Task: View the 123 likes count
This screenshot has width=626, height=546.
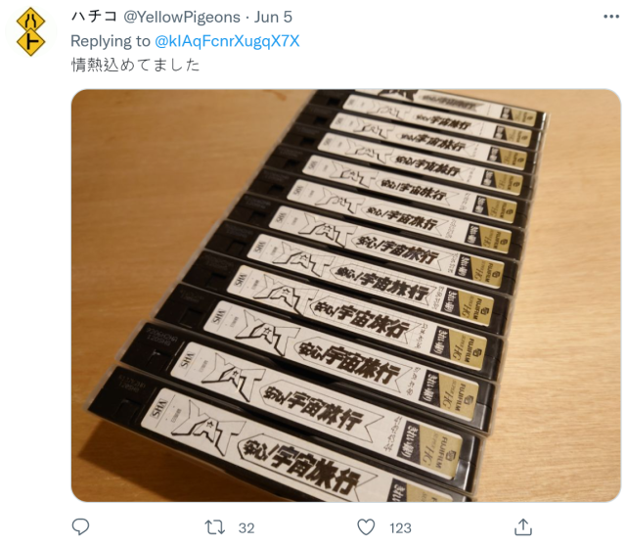Action: 400,528
